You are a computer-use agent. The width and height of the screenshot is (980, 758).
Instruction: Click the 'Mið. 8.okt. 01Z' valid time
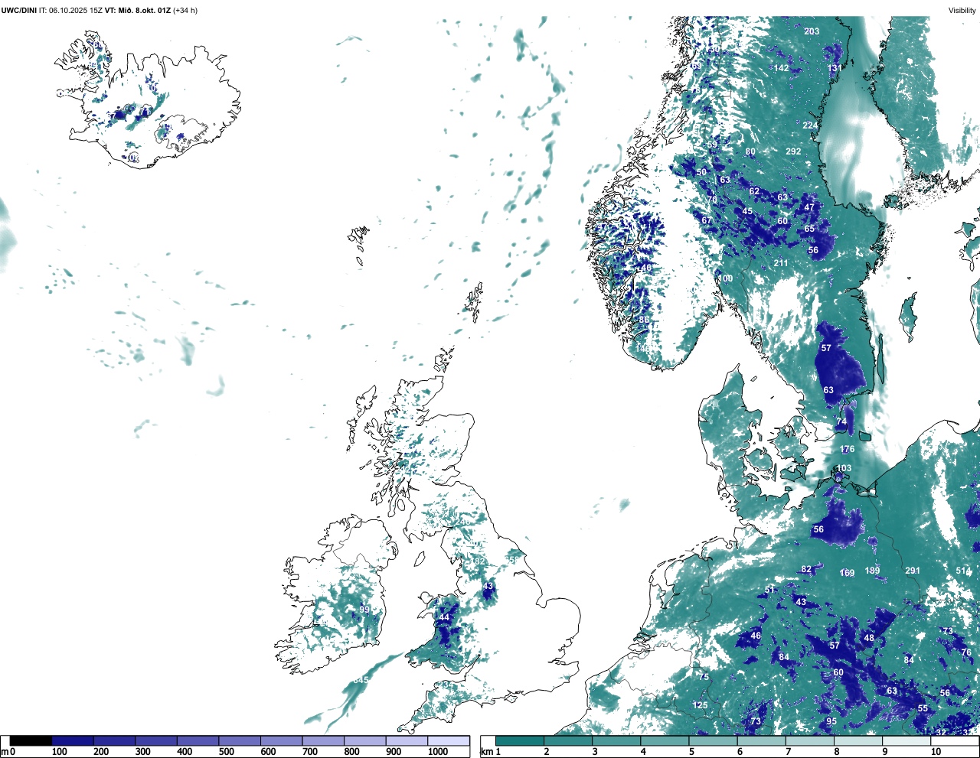[144, 11]
